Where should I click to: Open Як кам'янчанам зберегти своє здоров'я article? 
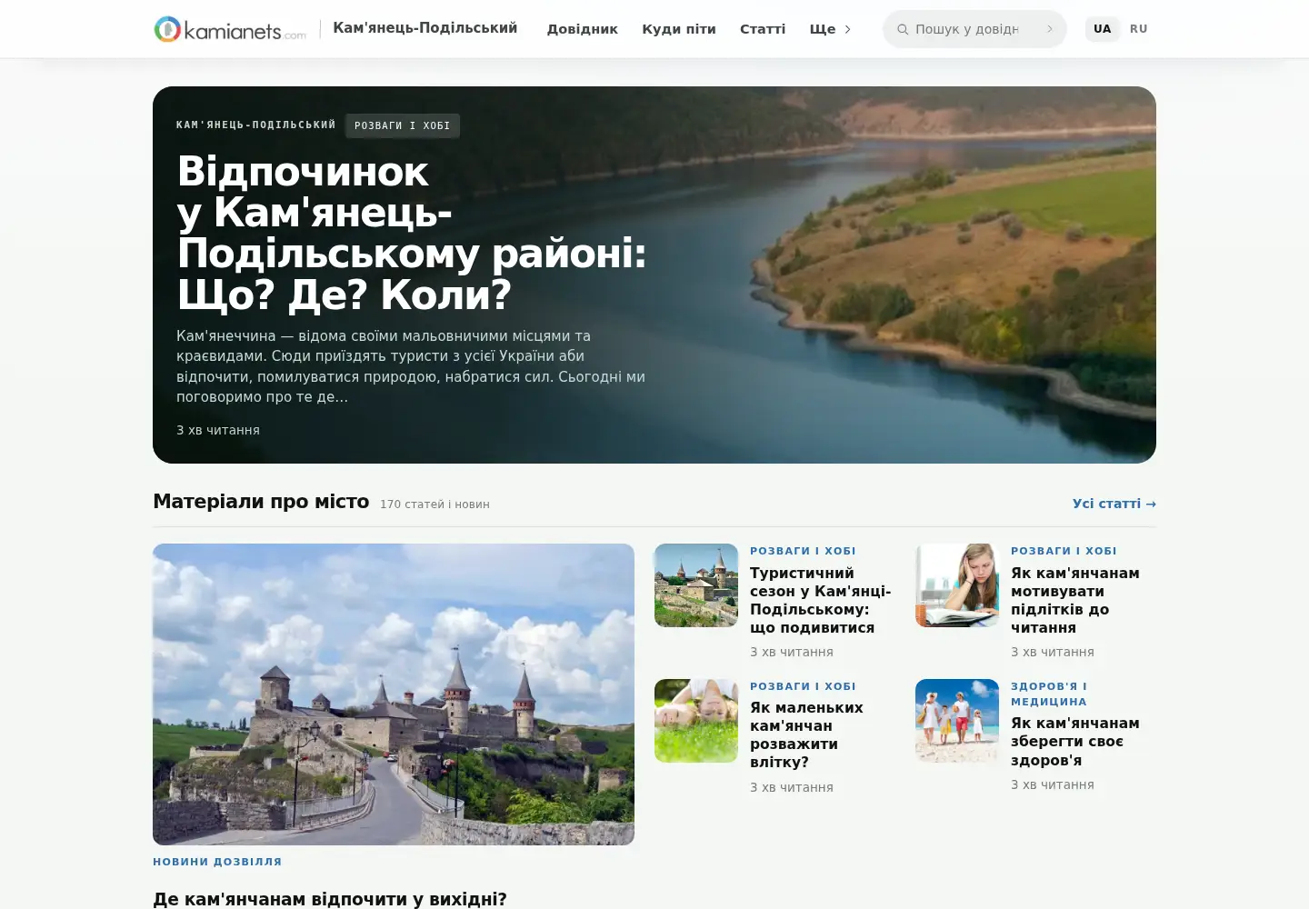pos(1075,741)
